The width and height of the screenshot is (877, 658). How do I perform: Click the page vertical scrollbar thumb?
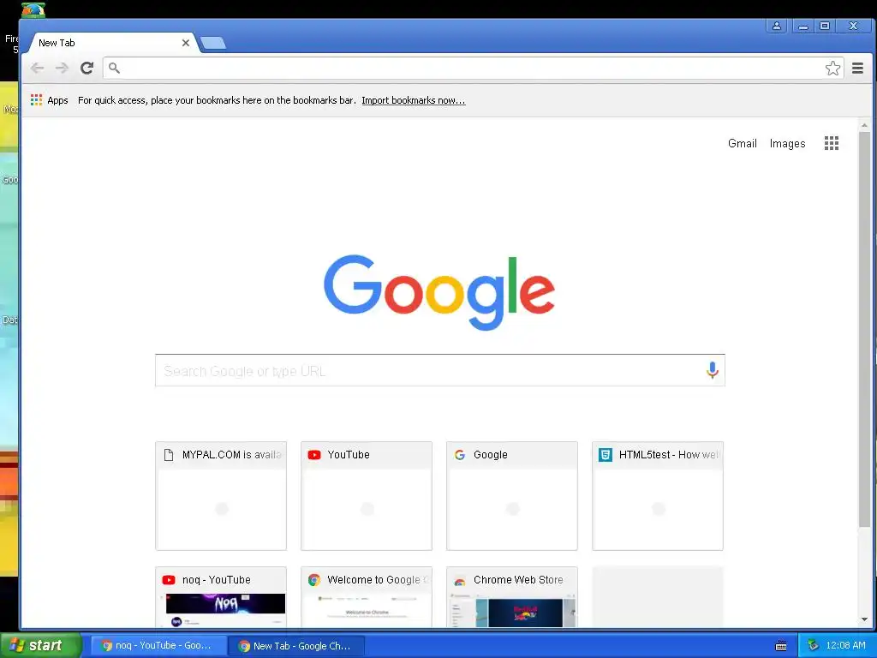(x=864, y=329)
